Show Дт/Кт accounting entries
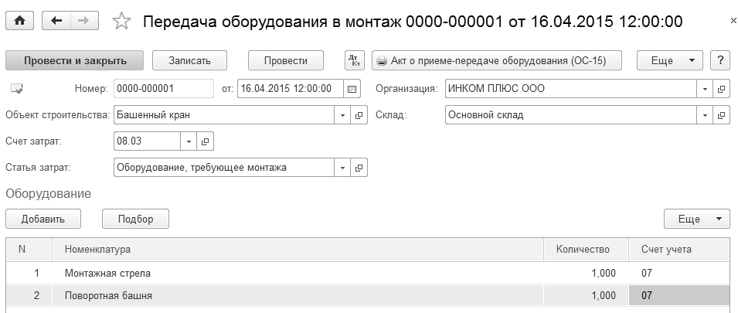Viewport: 738px width, 313px height. (354, 60)
